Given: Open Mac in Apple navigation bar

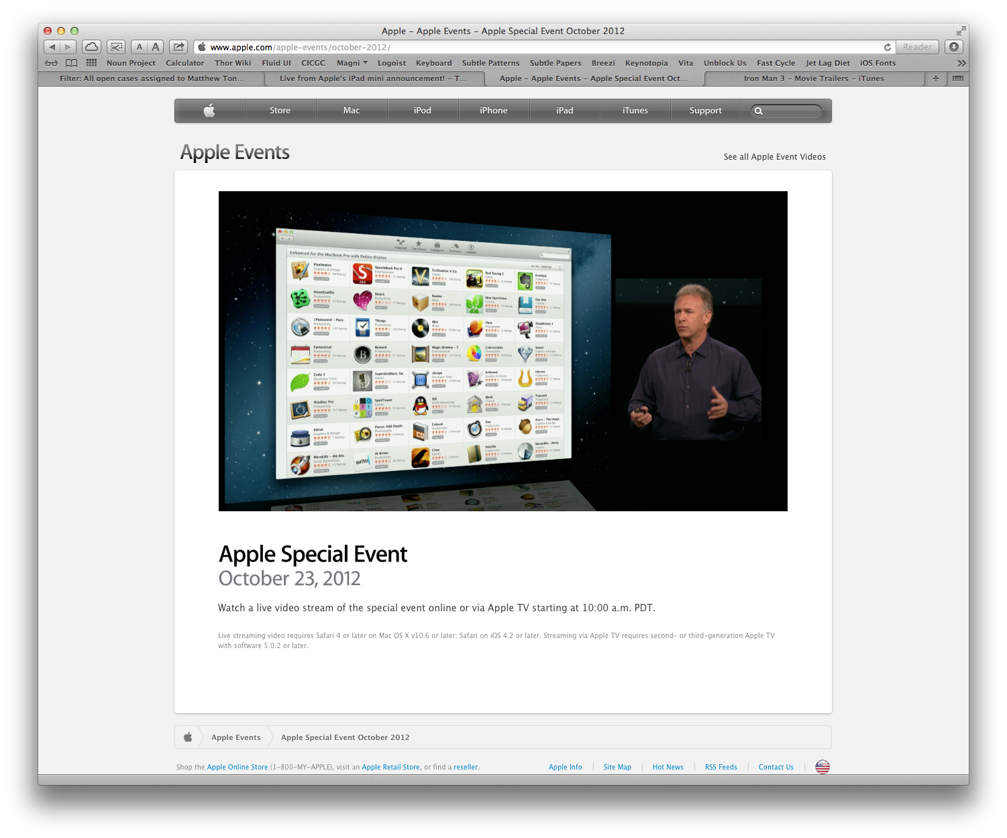Looking at the screenshot, I should pos(352,111).
